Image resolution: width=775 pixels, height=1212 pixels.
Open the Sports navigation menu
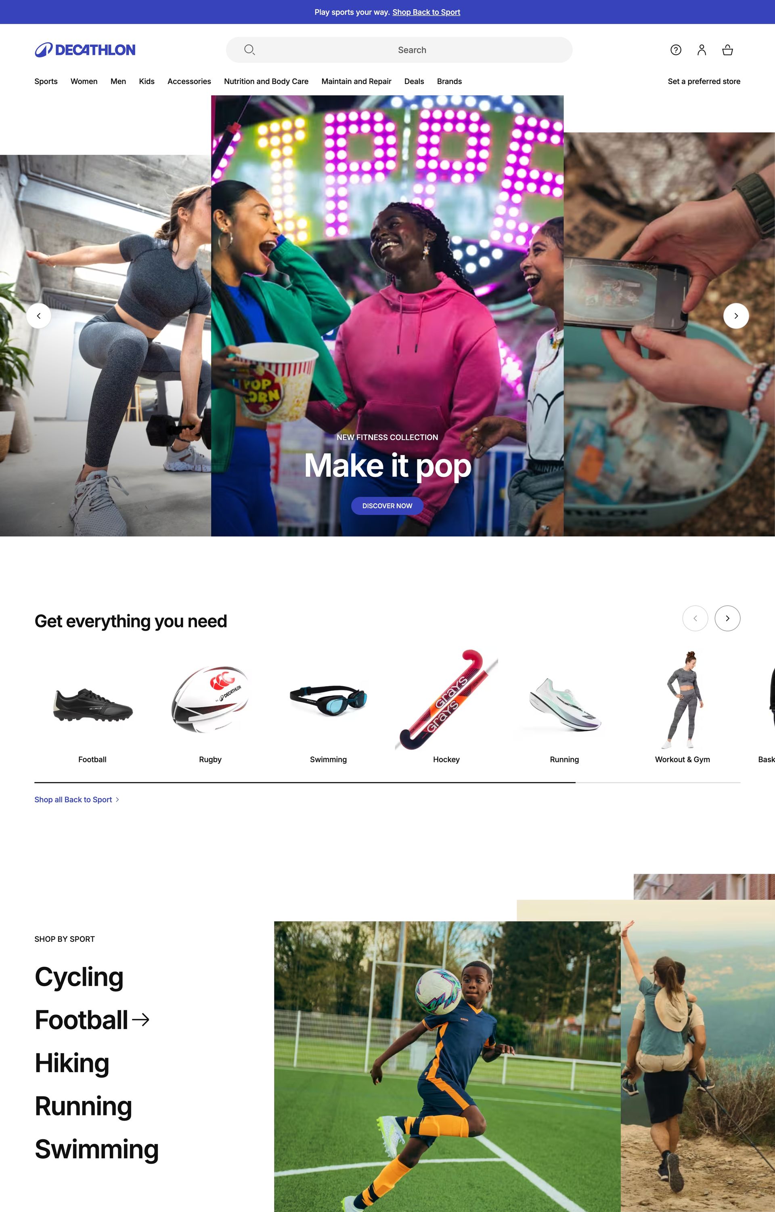pos(46,82)
